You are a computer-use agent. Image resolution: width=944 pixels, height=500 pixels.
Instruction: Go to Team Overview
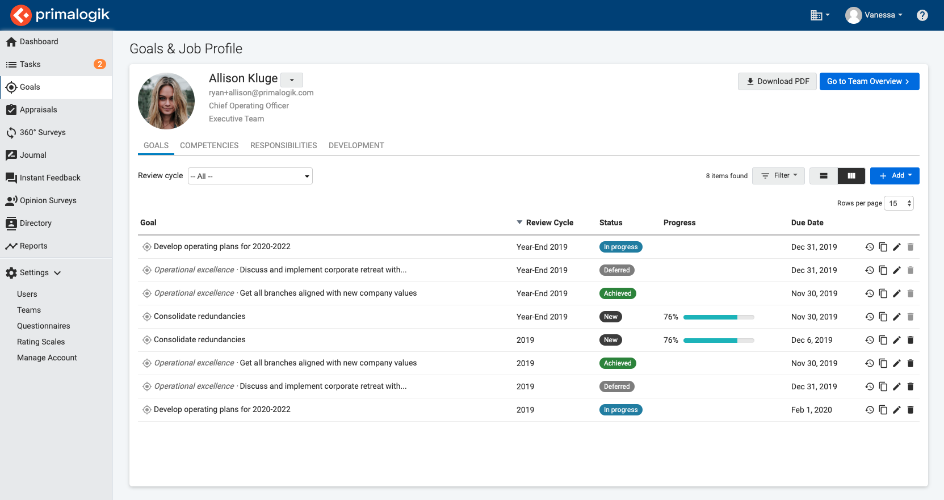(869, 81)
